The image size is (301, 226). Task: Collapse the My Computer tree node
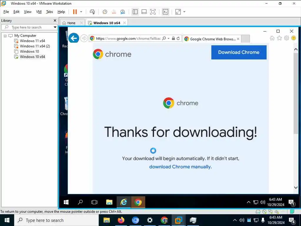(5, 36)
